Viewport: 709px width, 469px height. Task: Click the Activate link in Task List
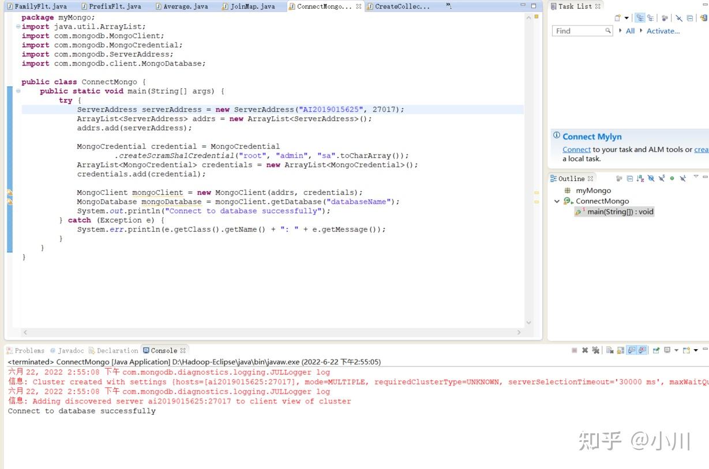[x=663, y=31]
